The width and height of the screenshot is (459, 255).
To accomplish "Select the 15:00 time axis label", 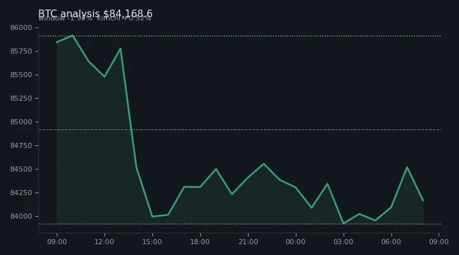I will 152,242.
